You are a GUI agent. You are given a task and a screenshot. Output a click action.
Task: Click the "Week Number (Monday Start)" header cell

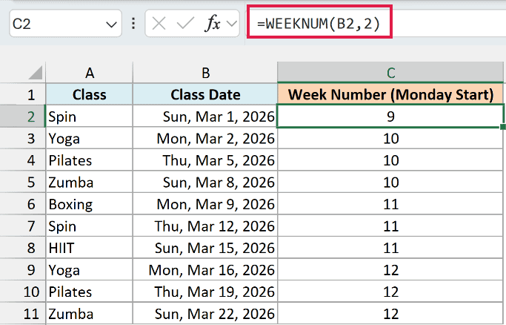(390, 94)
